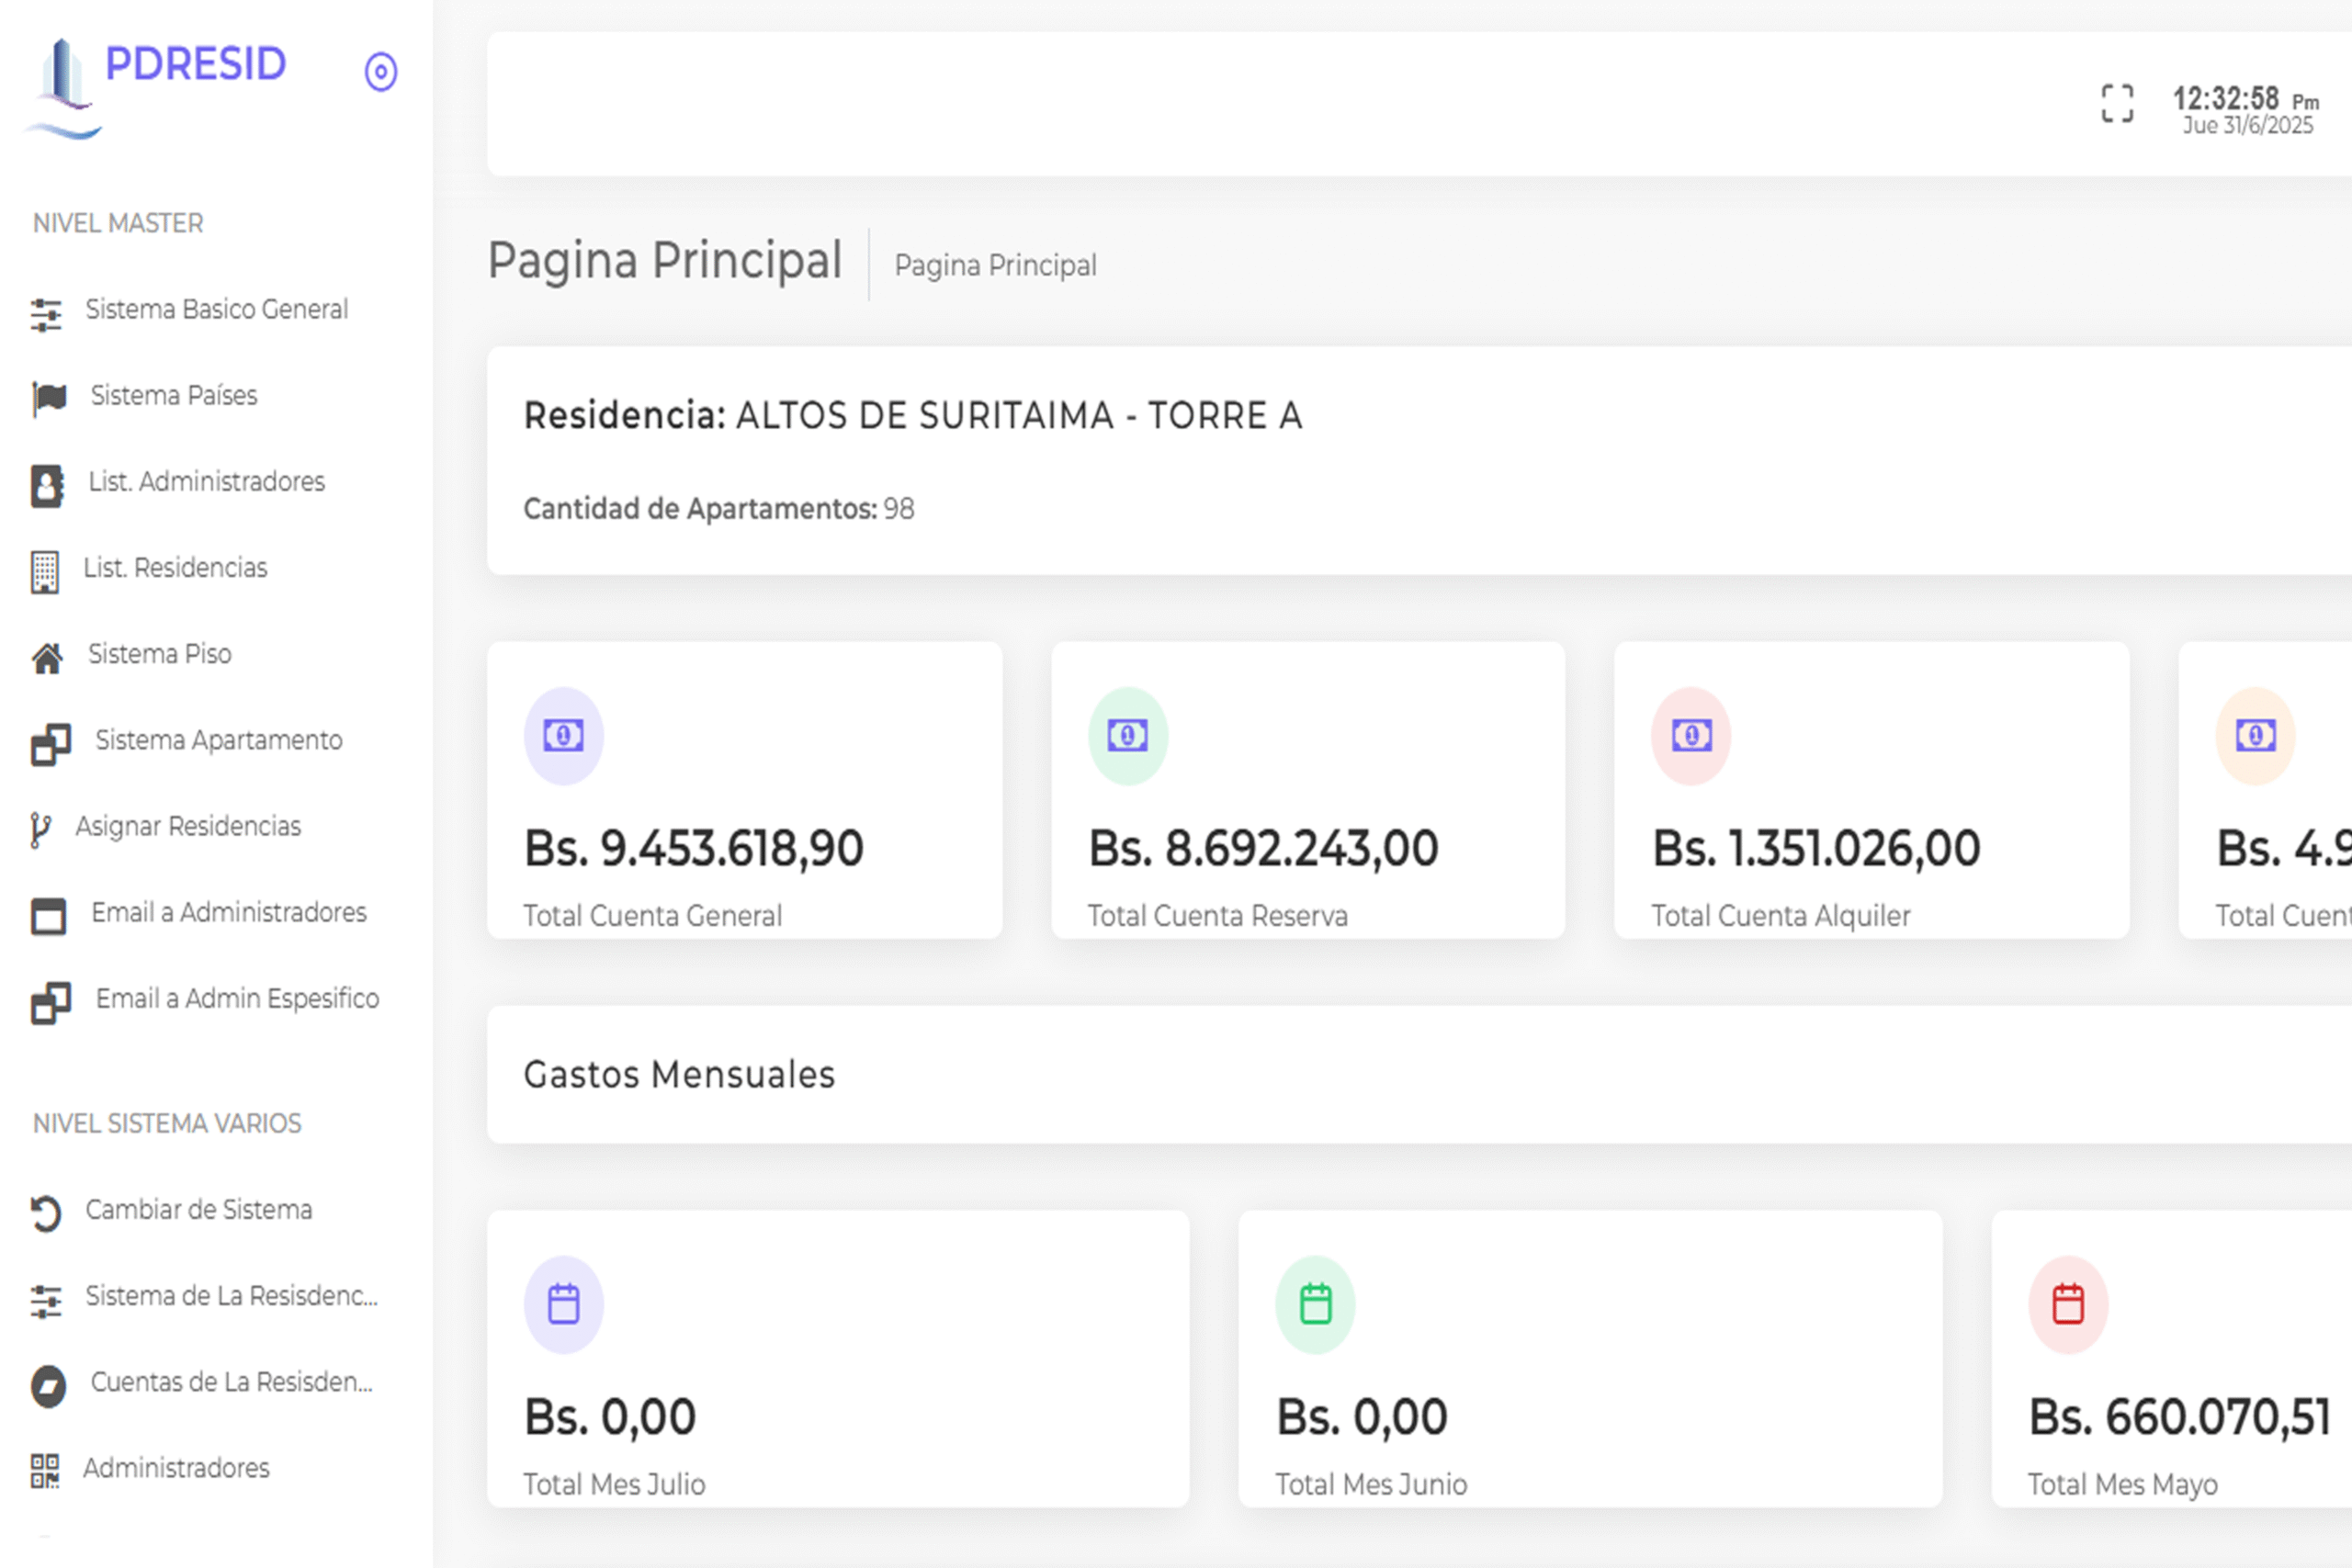Click the green Total Cuenta Reserva money icon
The height and width of the screenshot is (1568, 2352).
1127,736
